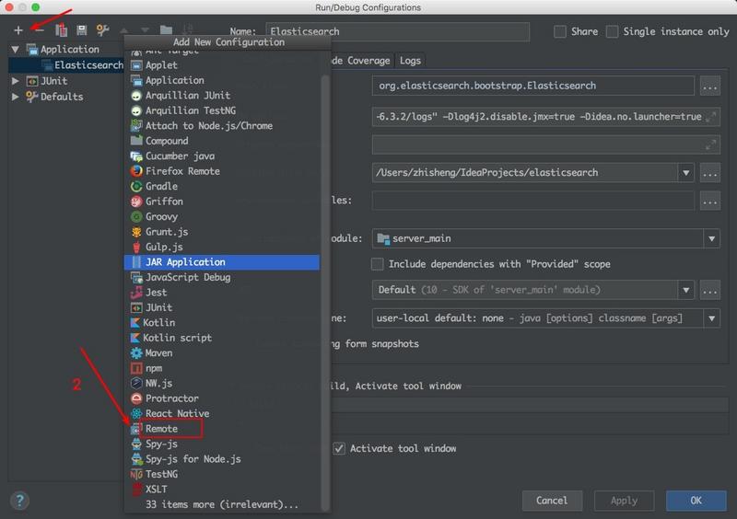The height and width of the screenshot is (519, 737).
Task: Click the Copy Configuration toolbar icon
Action: (x=61, y=30)
